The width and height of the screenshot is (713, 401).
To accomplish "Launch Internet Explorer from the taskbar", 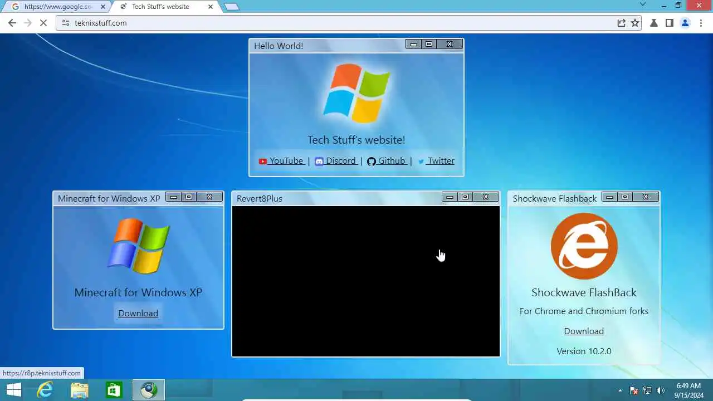I will tap(45, 390).
